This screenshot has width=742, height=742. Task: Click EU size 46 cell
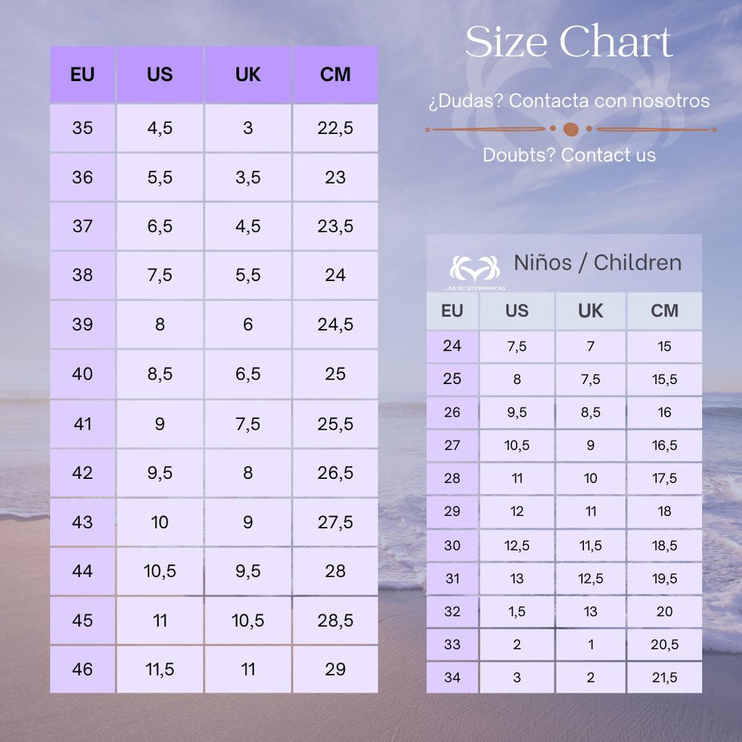click(x=83, y=669)
